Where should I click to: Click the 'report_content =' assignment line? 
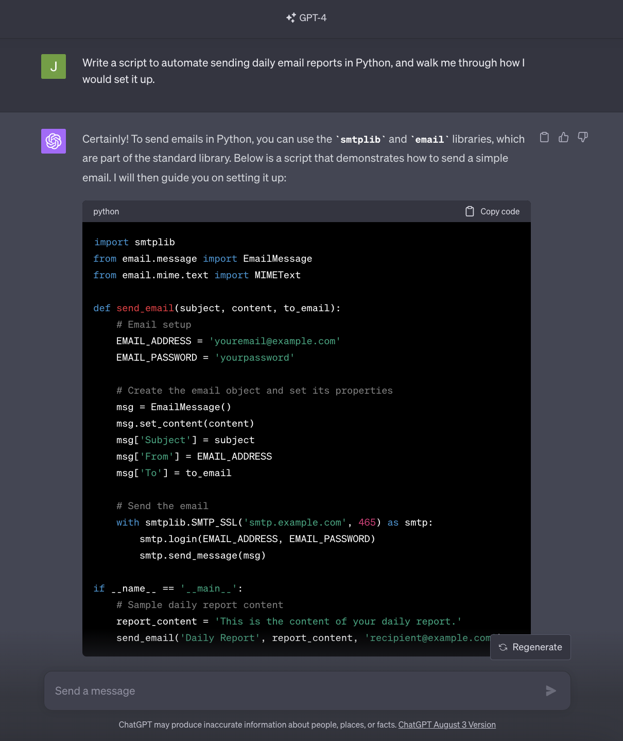pos(289,621)
